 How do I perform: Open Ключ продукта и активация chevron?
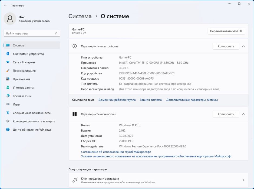[x=243, y=180]
